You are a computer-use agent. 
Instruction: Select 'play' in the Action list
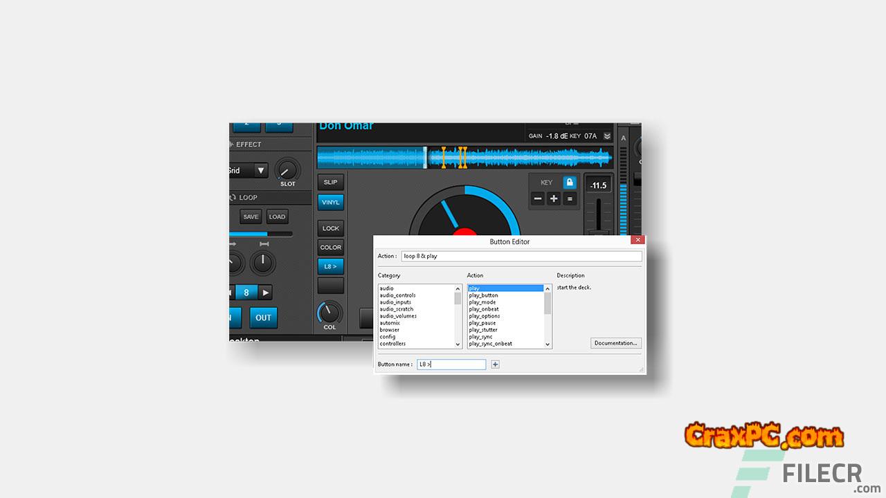tap(506, 288)
